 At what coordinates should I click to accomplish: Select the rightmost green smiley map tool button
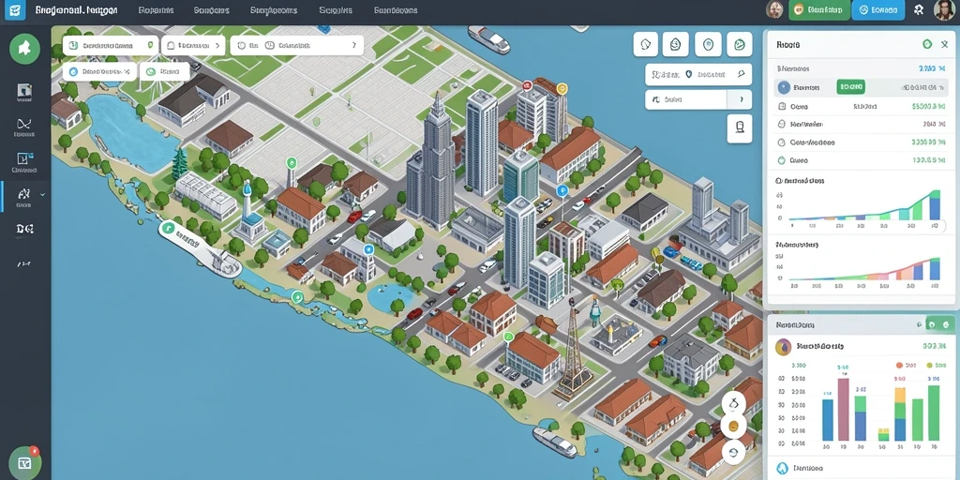pyautogui.click(x=739, y=44)
